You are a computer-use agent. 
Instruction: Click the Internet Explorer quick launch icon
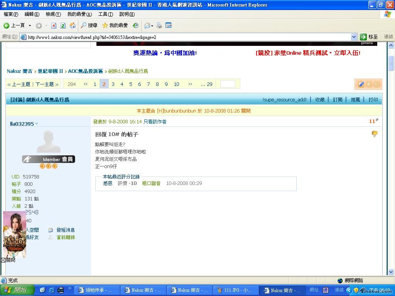click(51, 290)
